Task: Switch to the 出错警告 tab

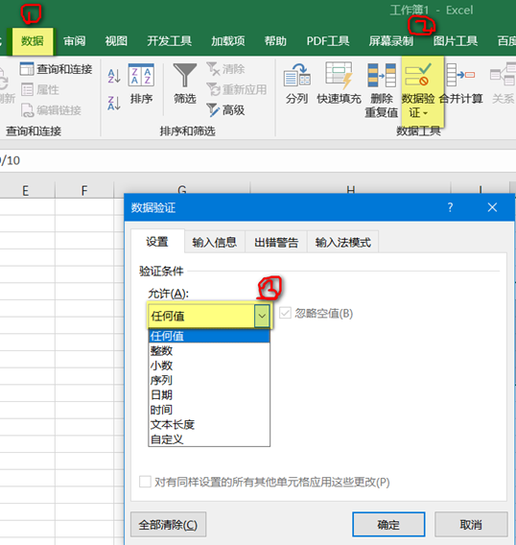Action: (x=276, y=242)
